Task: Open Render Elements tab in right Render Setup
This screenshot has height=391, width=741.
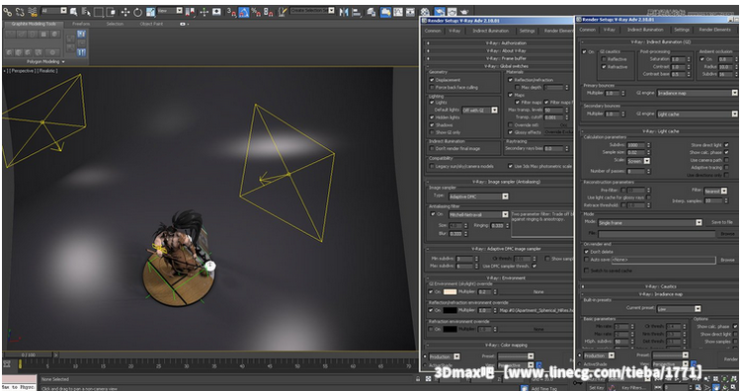Action: tap(715, 30)
